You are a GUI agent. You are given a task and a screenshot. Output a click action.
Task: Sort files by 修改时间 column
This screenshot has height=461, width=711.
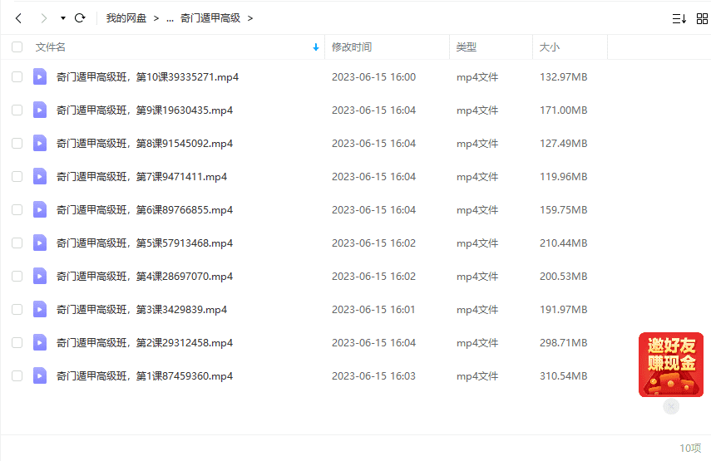(x=352, y=47)
